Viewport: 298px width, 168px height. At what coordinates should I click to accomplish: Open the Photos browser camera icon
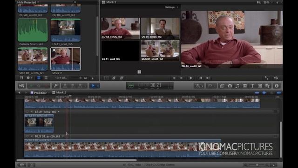pos(230,86)
